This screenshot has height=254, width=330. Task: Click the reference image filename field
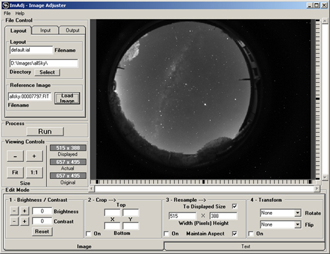[x=30, y=96]
